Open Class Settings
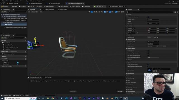 (63, 6)
